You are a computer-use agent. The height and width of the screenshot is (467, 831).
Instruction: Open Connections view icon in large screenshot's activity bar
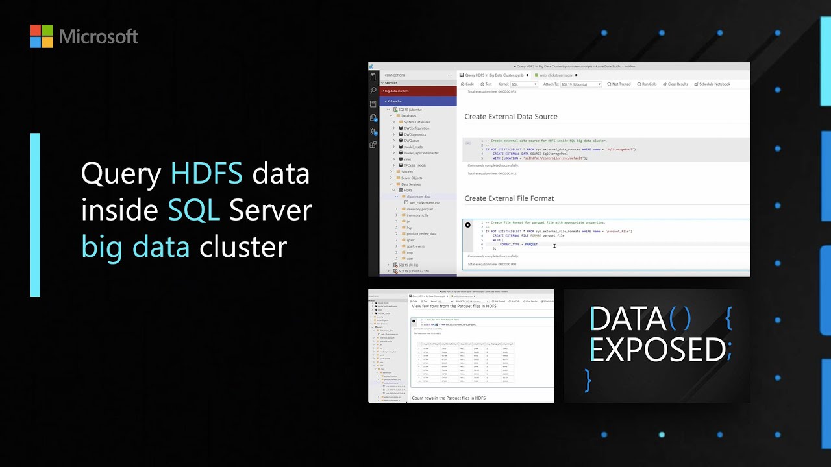(373, 77)
